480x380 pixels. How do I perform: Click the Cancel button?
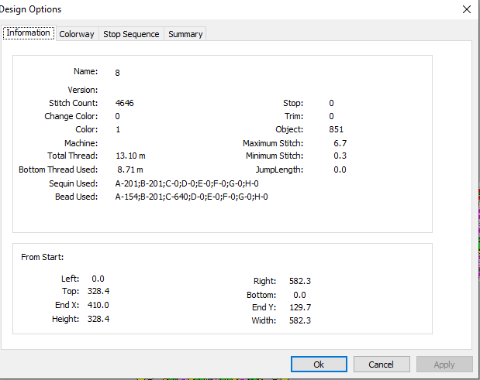[382, 364]
